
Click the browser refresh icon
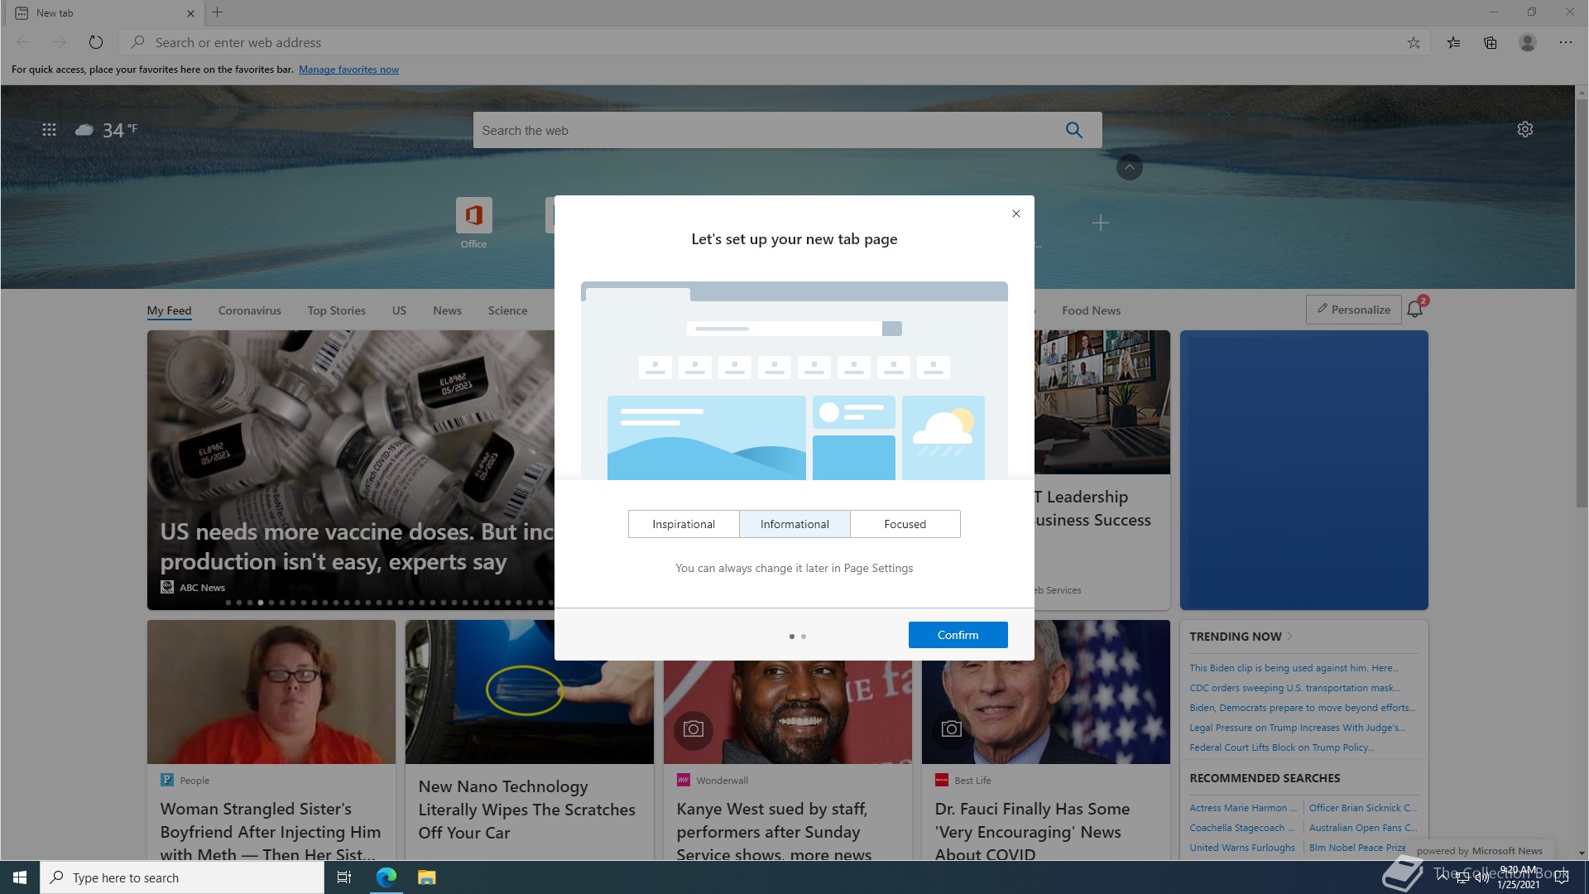click(x=96, y=42)
